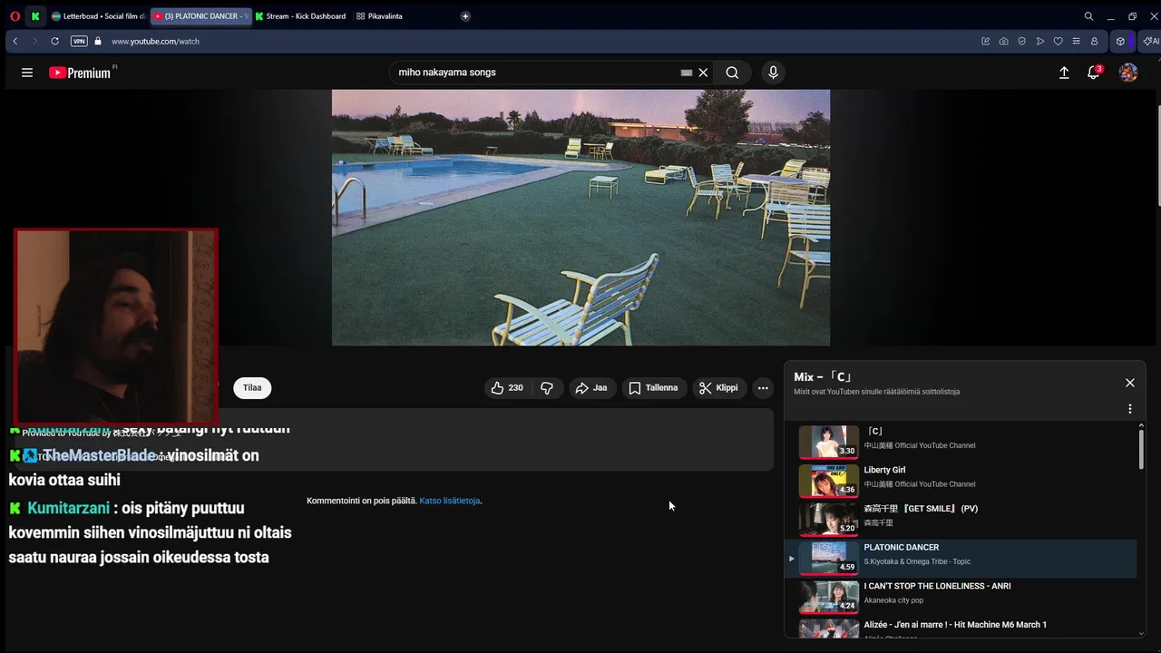Toggle the Opera VPN badge
Viewport: 1161px width, 653px height.
79,41
